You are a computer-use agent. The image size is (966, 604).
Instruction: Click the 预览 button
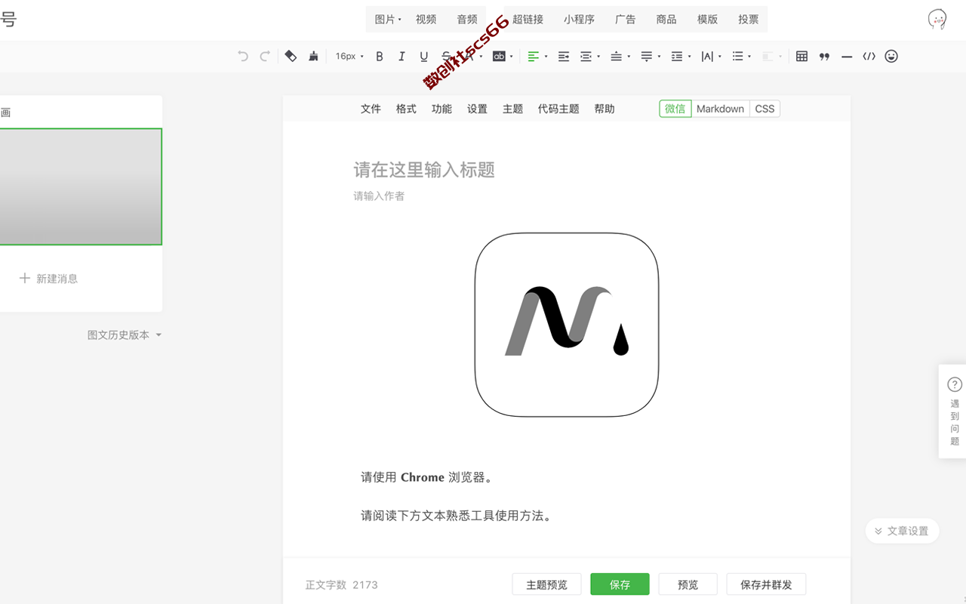click(688, 584)
